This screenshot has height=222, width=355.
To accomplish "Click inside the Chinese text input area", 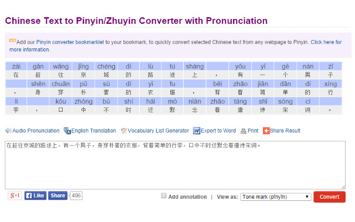I will pyautogui.click(x=175, y=165).
